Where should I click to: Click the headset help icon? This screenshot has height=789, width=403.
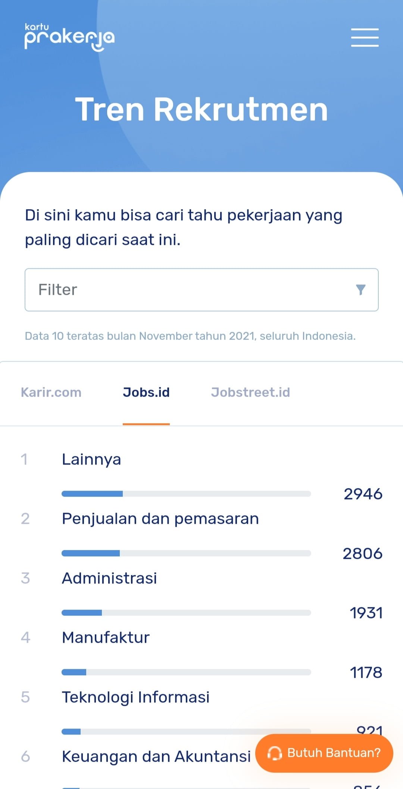click(275, 753)
